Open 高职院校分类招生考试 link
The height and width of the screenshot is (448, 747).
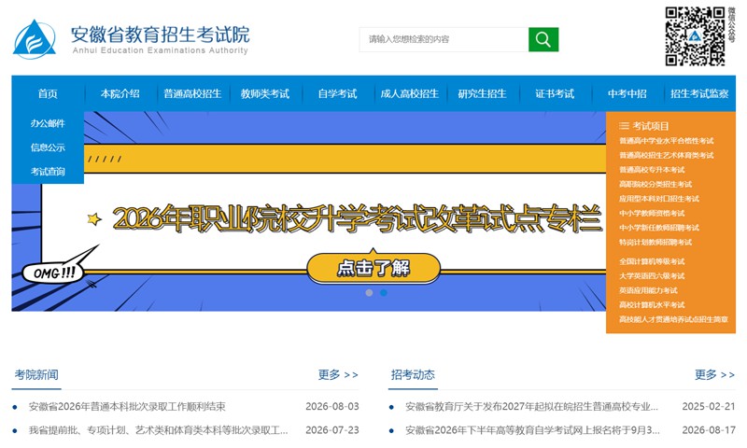(655, 184)
